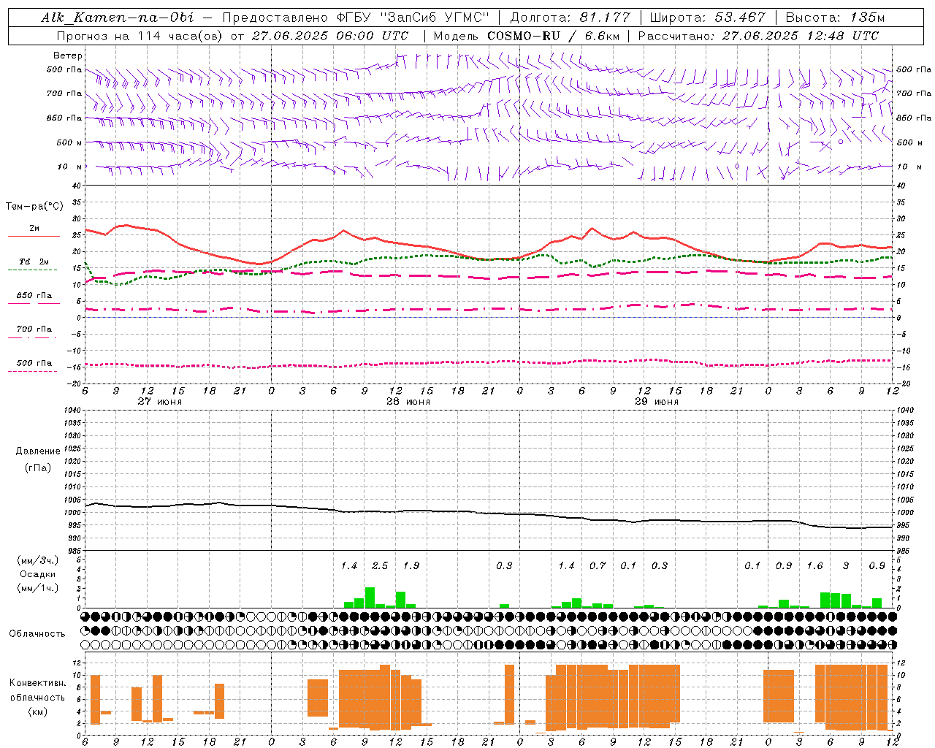Click the Модель COSMO-RU / 6.6км text
Image resolution: width=935 pixels, height=748 pixels.
point(526,36)
